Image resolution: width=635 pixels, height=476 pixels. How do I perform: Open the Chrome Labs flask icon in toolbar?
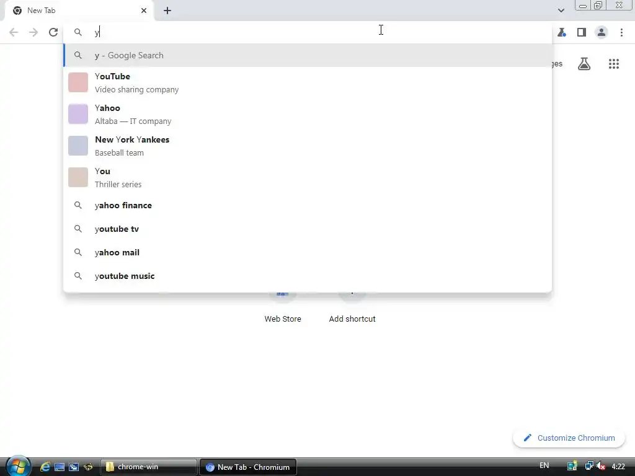click(562, 32)
